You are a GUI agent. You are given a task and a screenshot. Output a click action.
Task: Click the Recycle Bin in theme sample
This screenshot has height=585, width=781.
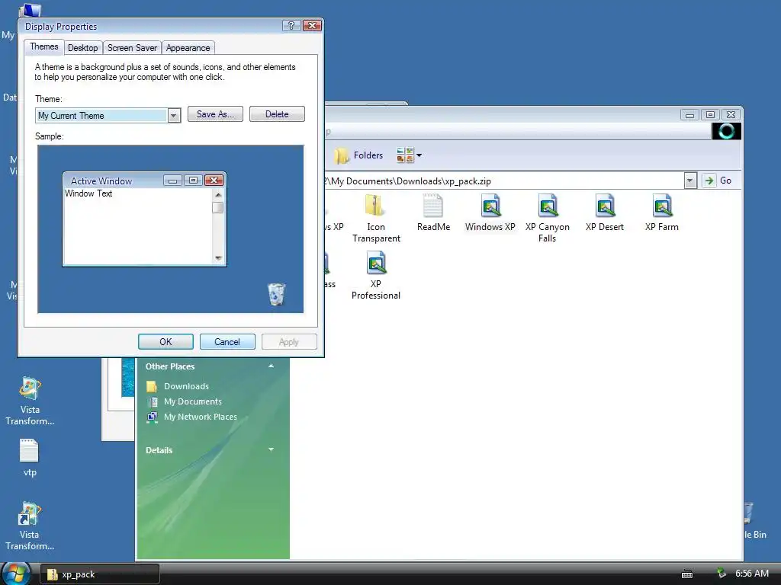(x=276, y=294)
